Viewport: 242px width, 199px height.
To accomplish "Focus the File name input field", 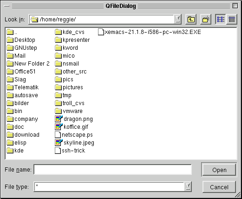I will point(112,169).
